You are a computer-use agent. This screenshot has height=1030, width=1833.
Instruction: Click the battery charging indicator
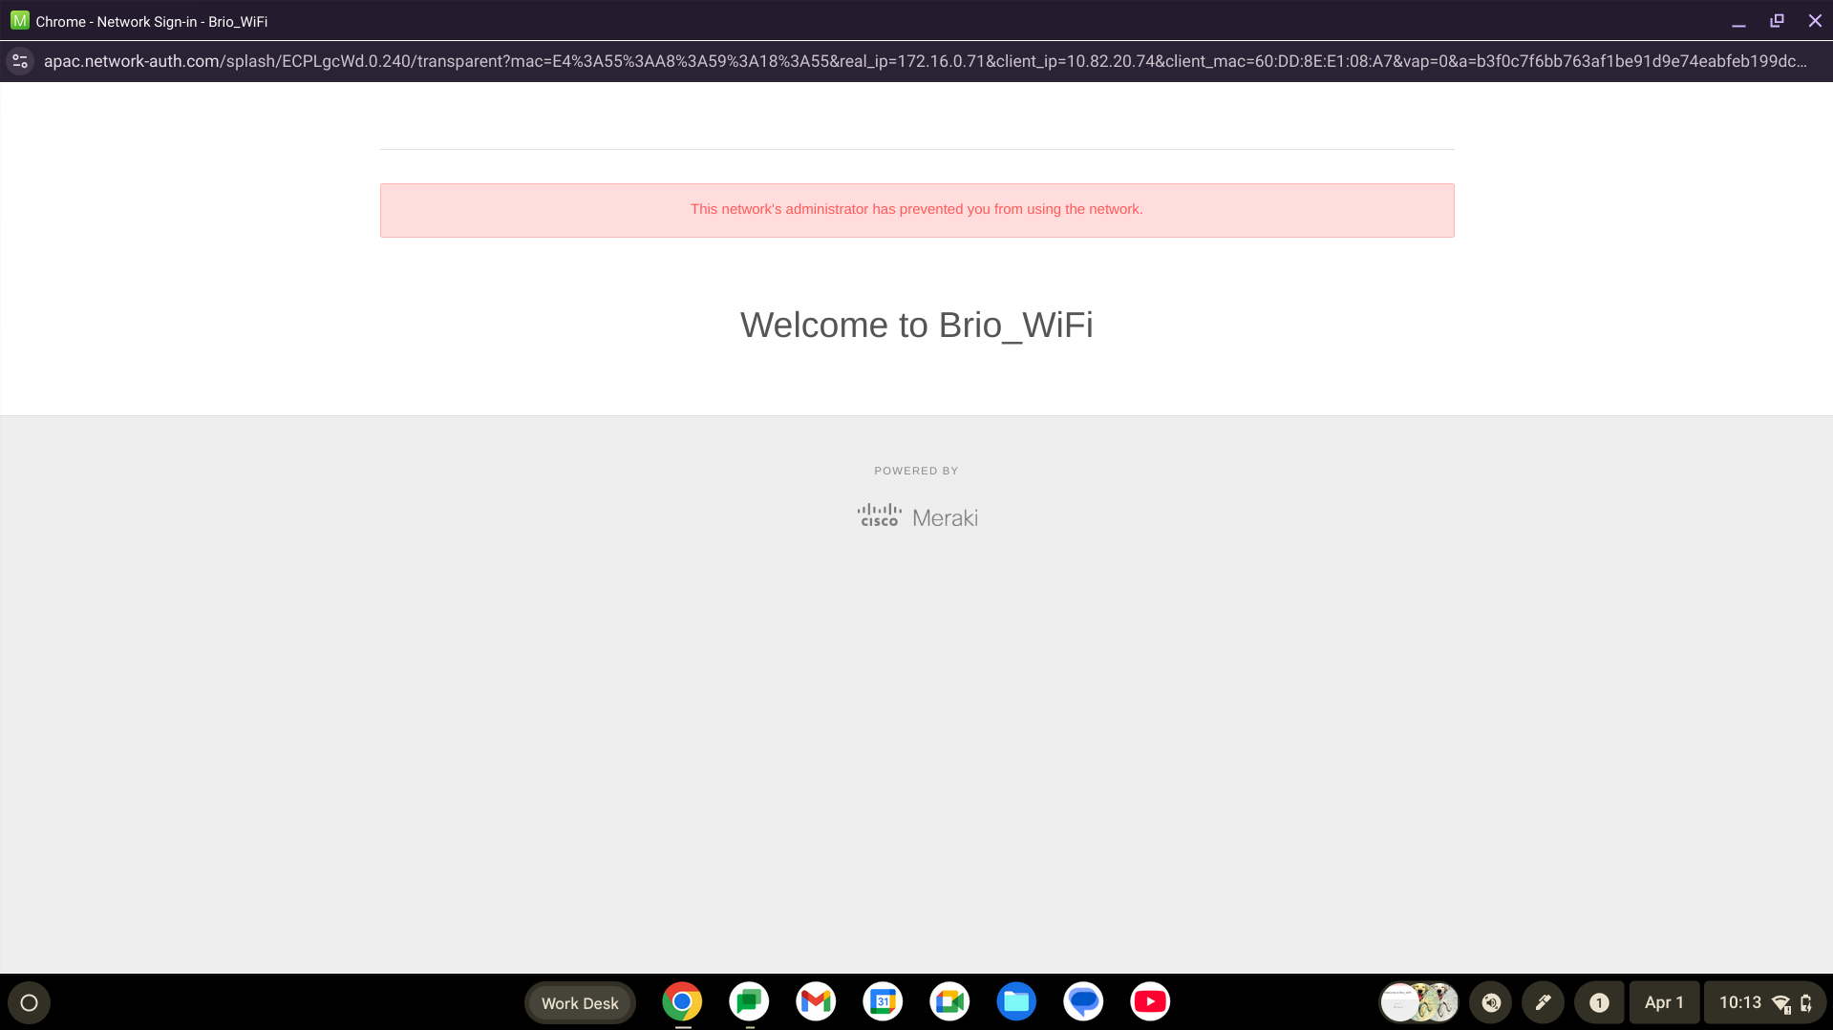pyautogui.click(x=1805, y=1002)
